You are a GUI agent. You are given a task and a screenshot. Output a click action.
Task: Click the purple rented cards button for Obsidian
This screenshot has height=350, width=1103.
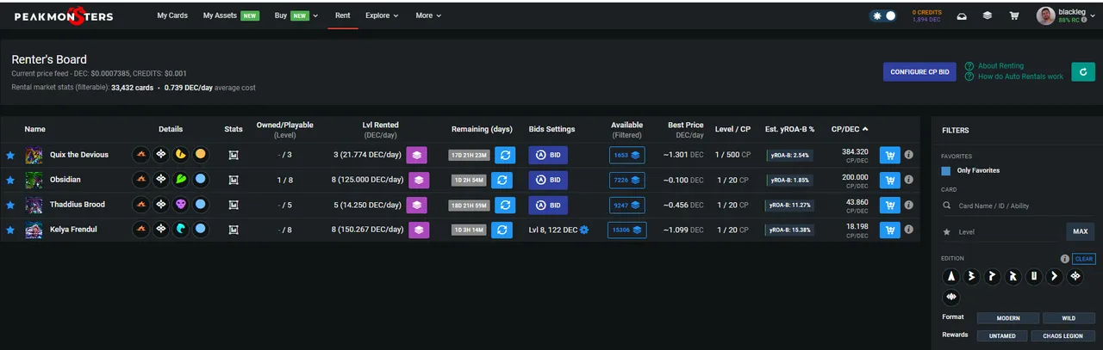tap(417, 180)
